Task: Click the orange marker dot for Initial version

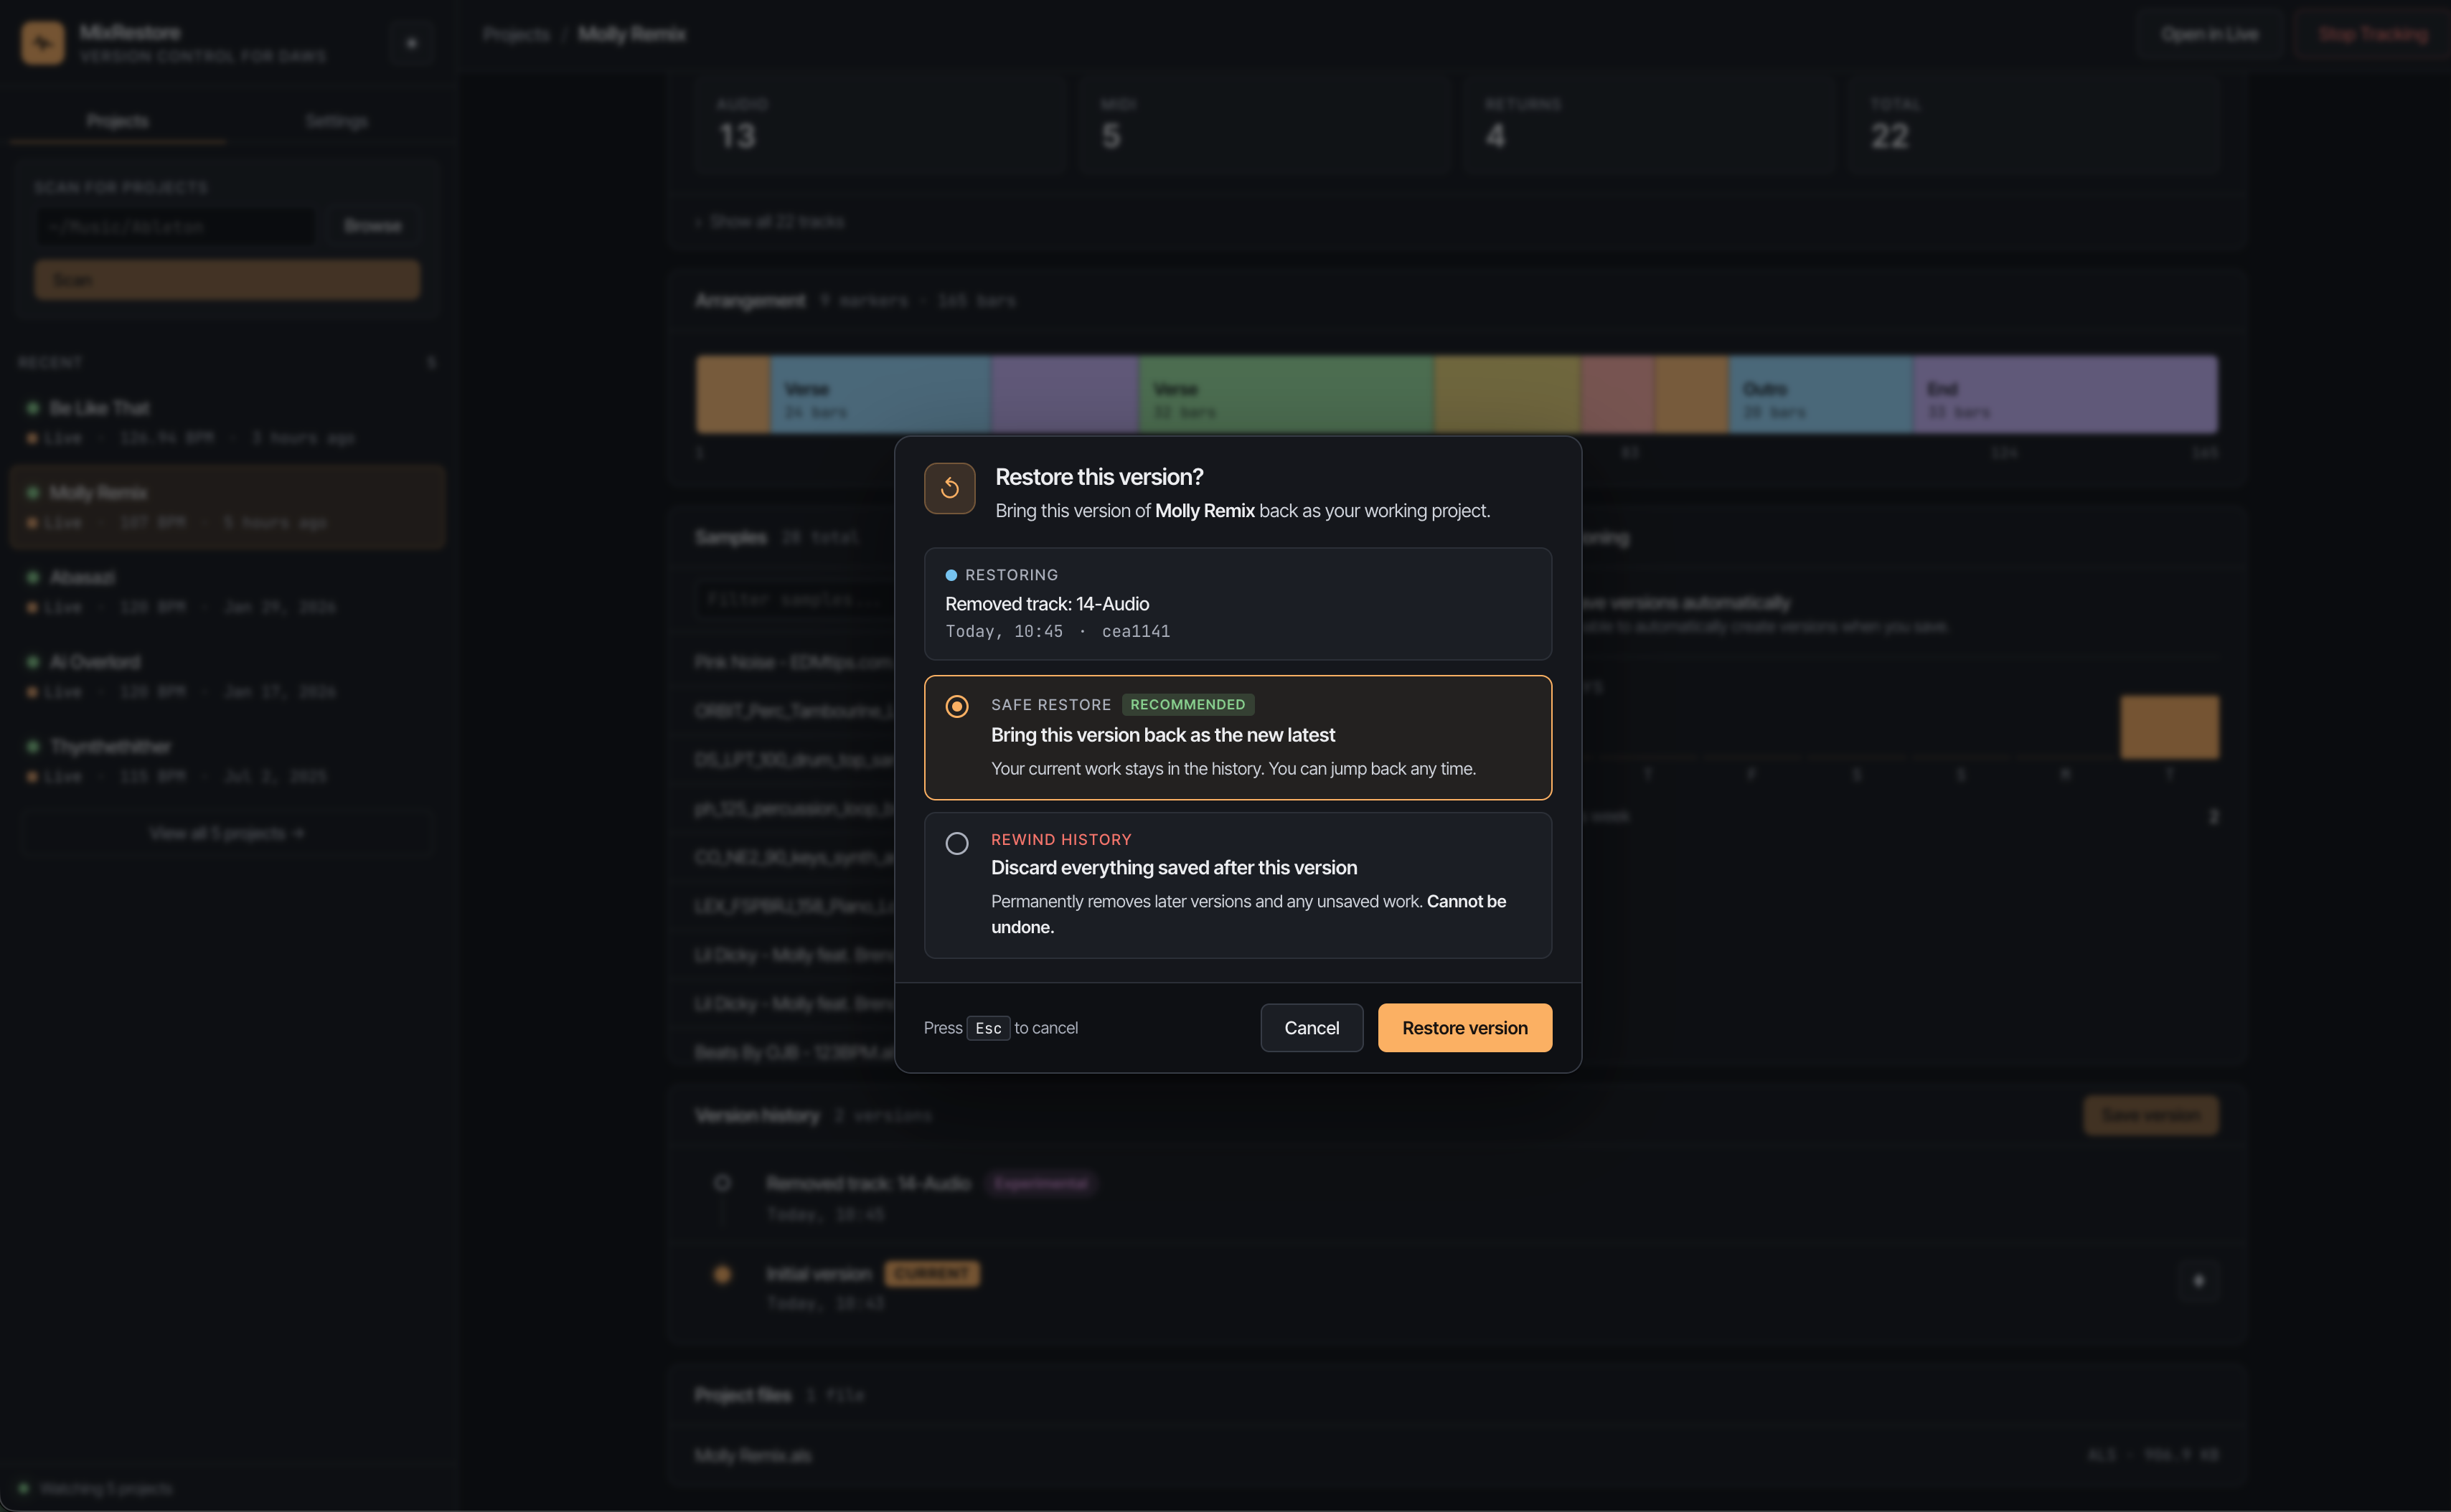Action: (723, 1274)
